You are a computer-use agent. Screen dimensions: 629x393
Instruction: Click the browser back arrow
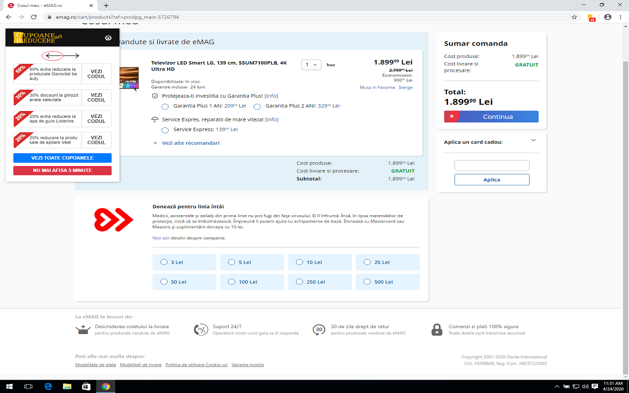(x=8, y=17)
